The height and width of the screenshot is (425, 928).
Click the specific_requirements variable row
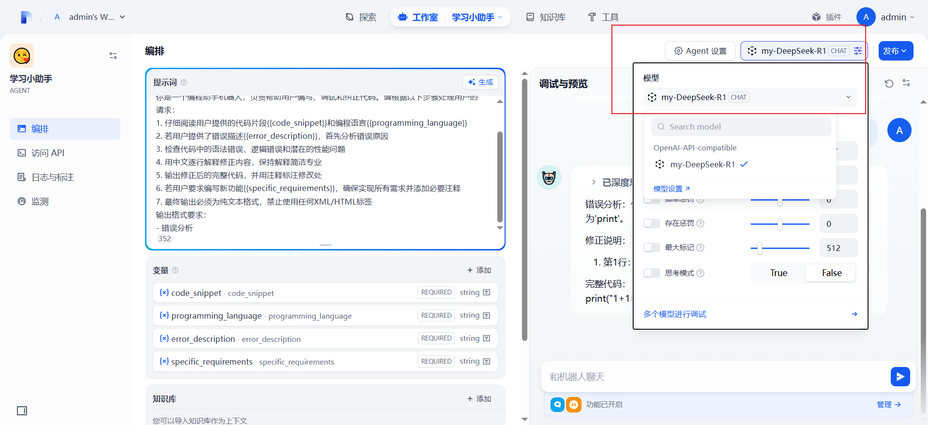click(x=325, y=361)
